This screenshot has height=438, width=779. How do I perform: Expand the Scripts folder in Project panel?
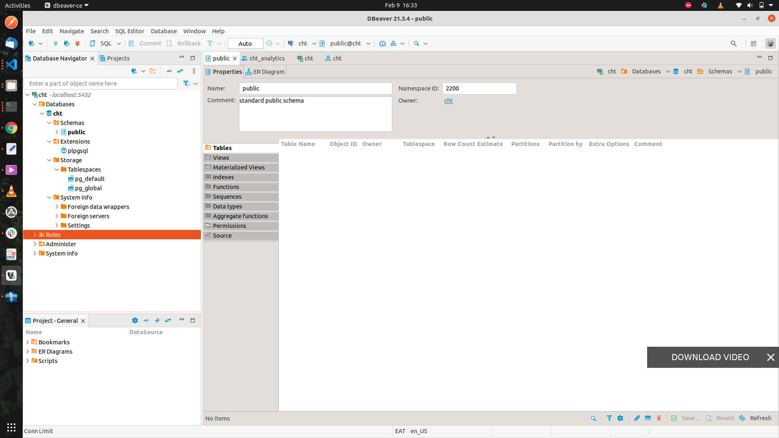(28, 361)
